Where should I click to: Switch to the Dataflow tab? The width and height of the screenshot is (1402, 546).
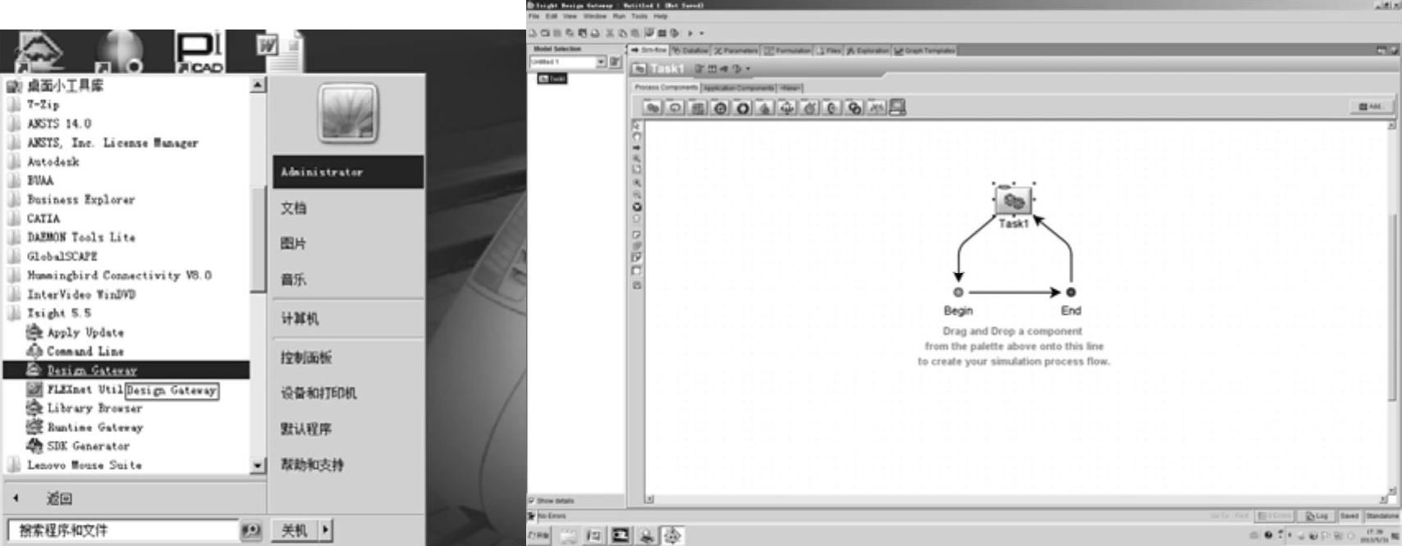pos(690,51)
